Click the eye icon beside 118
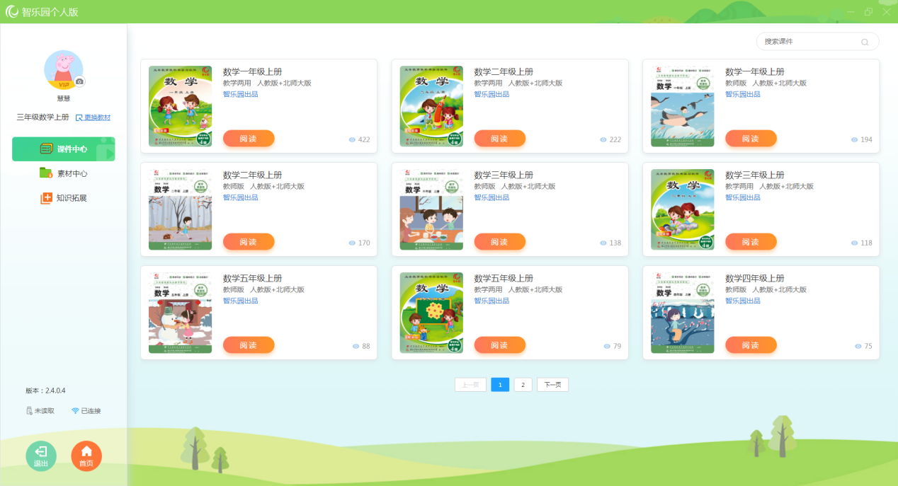898x486 pixels. 855,243
